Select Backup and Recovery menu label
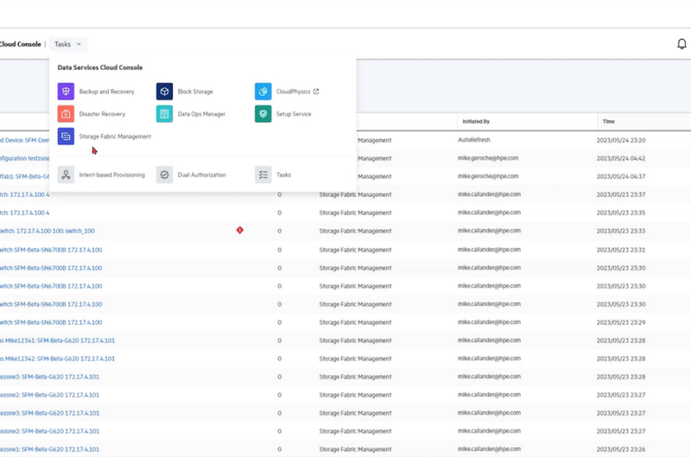 (106, 91)
